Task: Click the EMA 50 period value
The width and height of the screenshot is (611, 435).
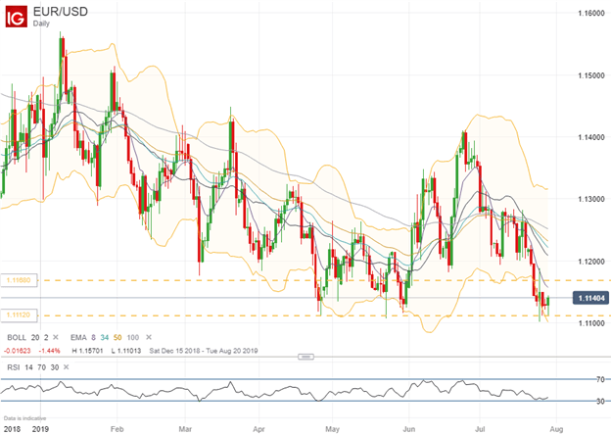Action: pyautogui.click(x=117, y=337)
